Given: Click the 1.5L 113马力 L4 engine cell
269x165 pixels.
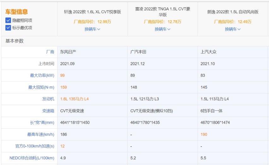Looking at the screenshot, I should [x=215, y=99].
